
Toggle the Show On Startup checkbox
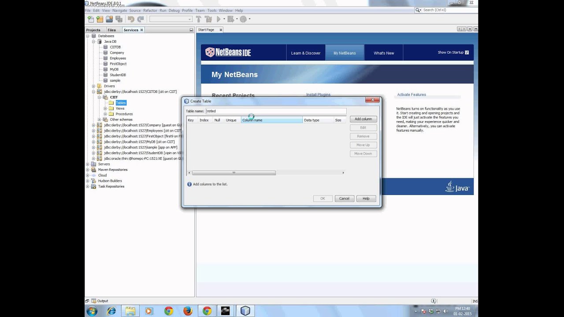467,52
